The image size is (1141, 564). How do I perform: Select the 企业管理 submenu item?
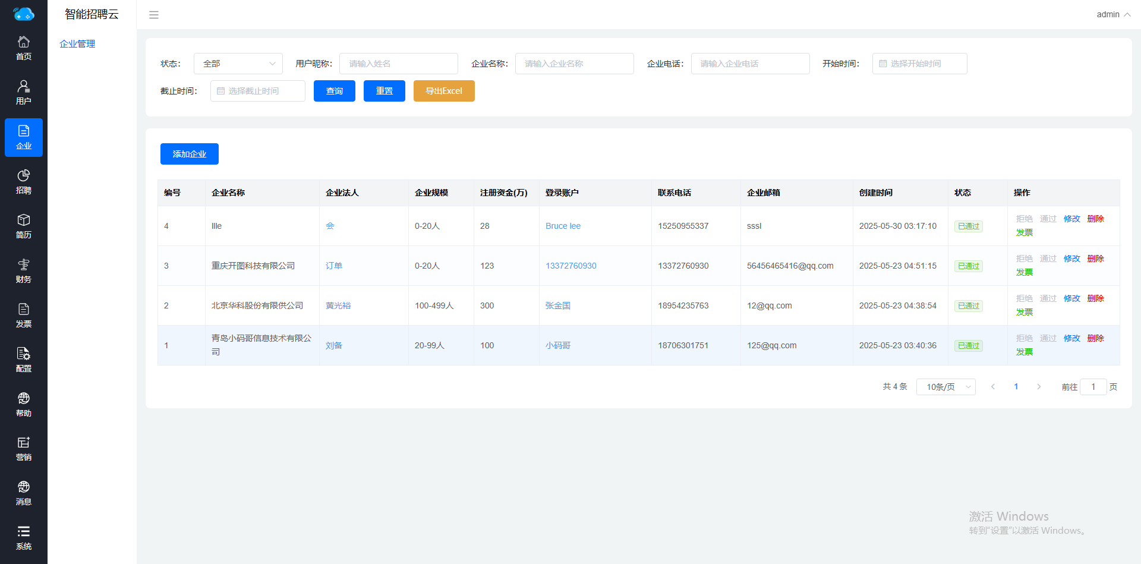77,44
